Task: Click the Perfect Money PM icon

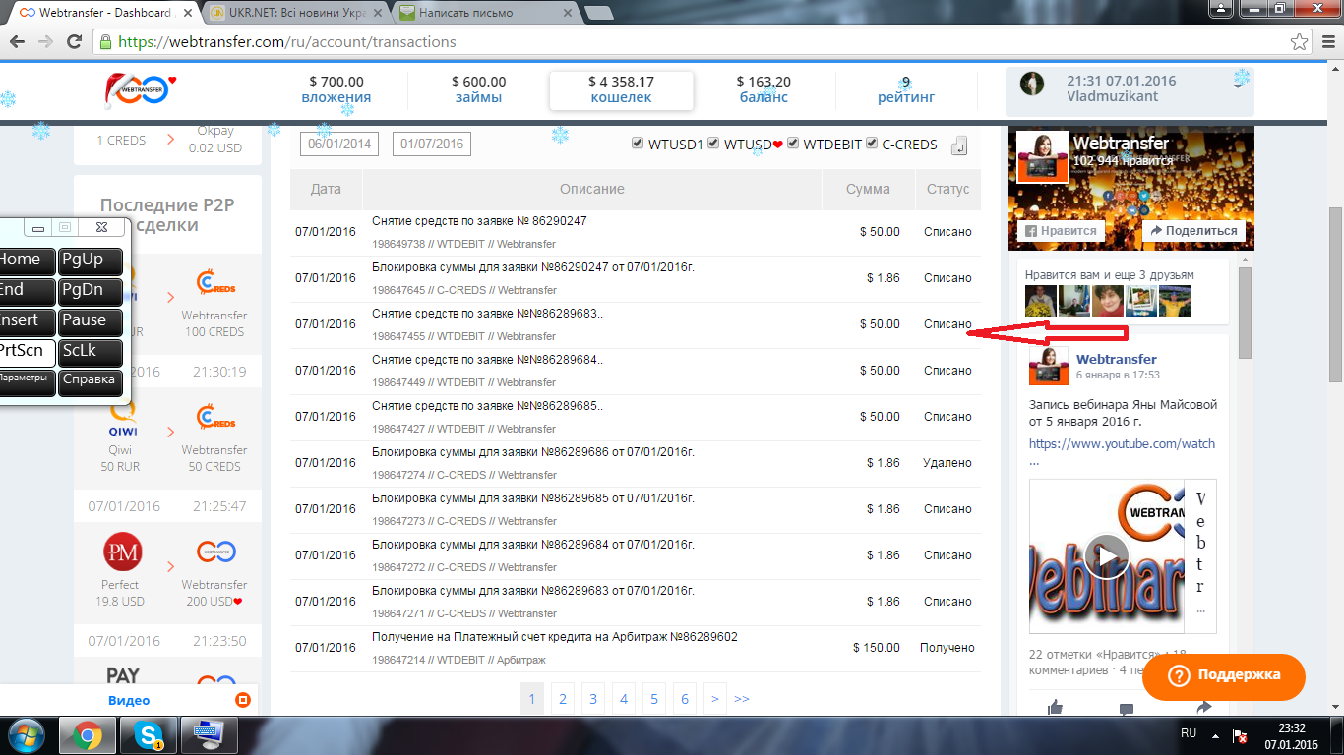Action: 122,551
